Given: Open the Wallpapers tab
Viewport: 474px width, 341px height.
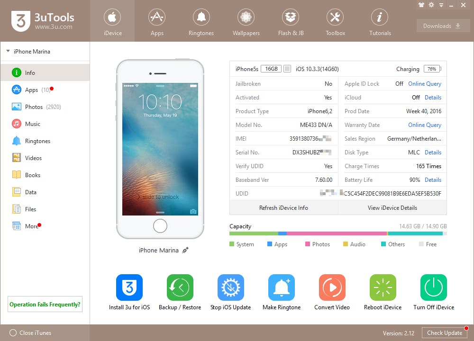Looking at the screenshot, I should coord(246,21).
